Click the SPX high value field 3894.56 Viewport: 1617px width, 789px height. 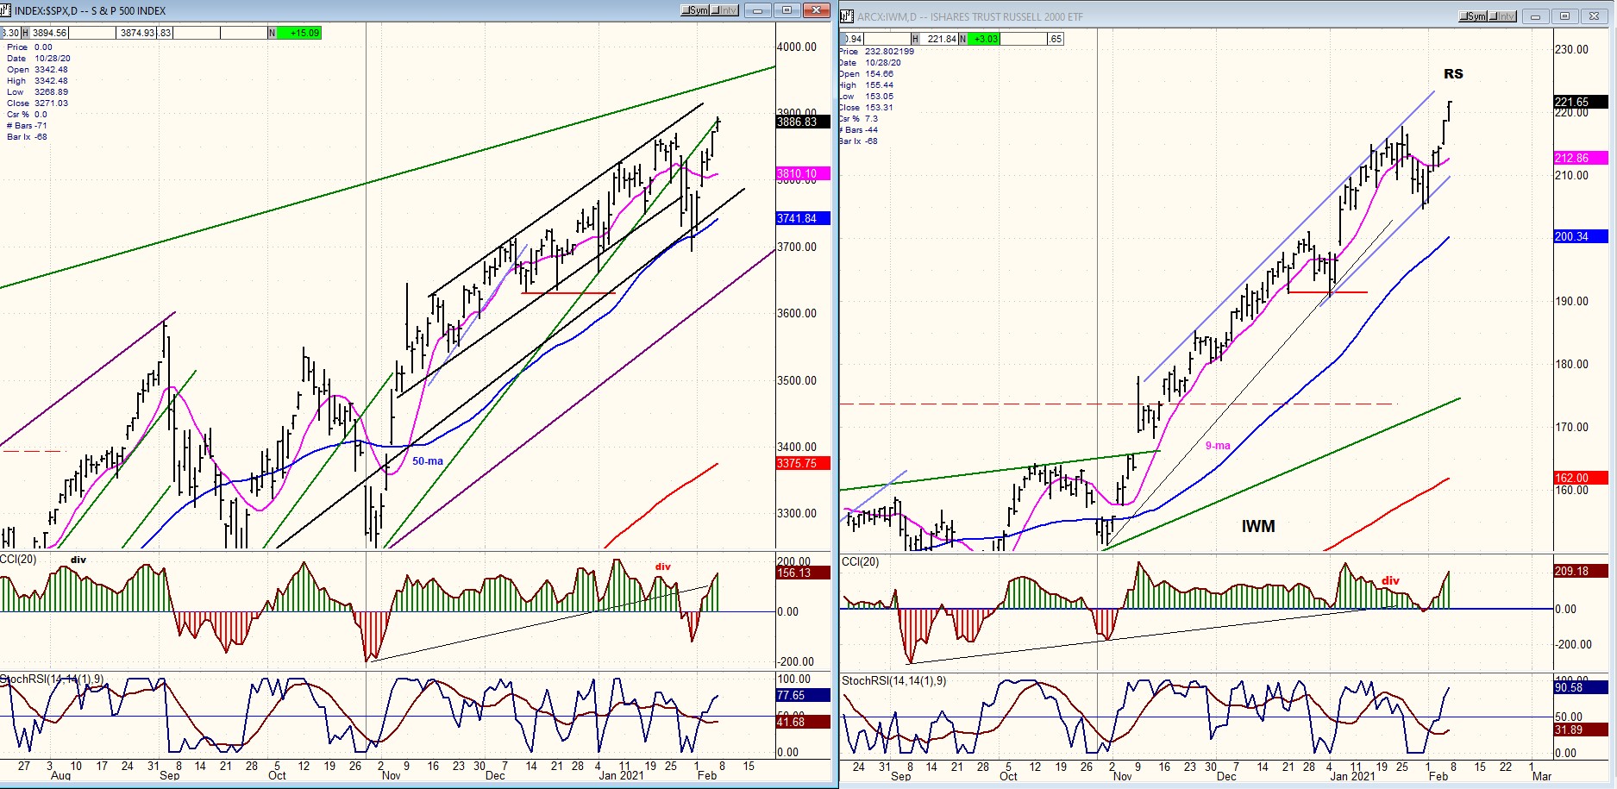[x=49, y=33]
